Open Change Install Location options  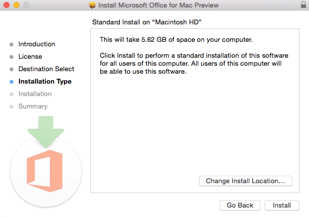(246, 181)
